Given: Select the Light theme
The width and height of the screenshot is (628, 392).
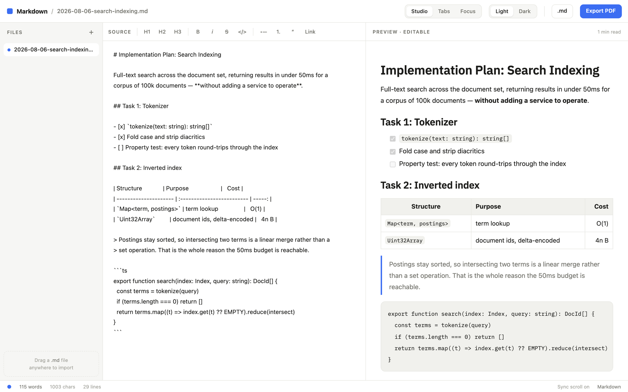Looking at the screenshot, I should (501, 11).
